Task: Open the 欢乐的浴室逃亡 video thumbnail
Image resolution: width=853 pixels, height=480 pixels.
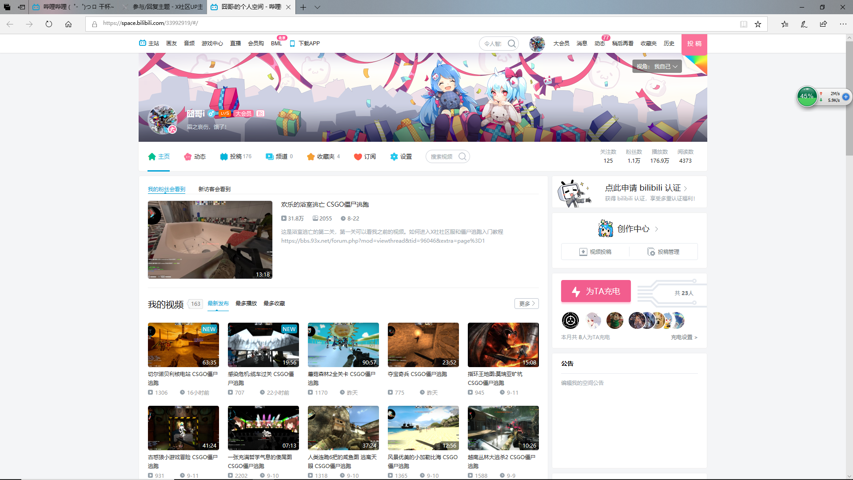Action: (210, 240)
